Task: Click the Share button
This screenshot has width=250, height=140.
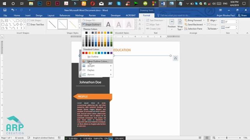Action: coord(242,16)
